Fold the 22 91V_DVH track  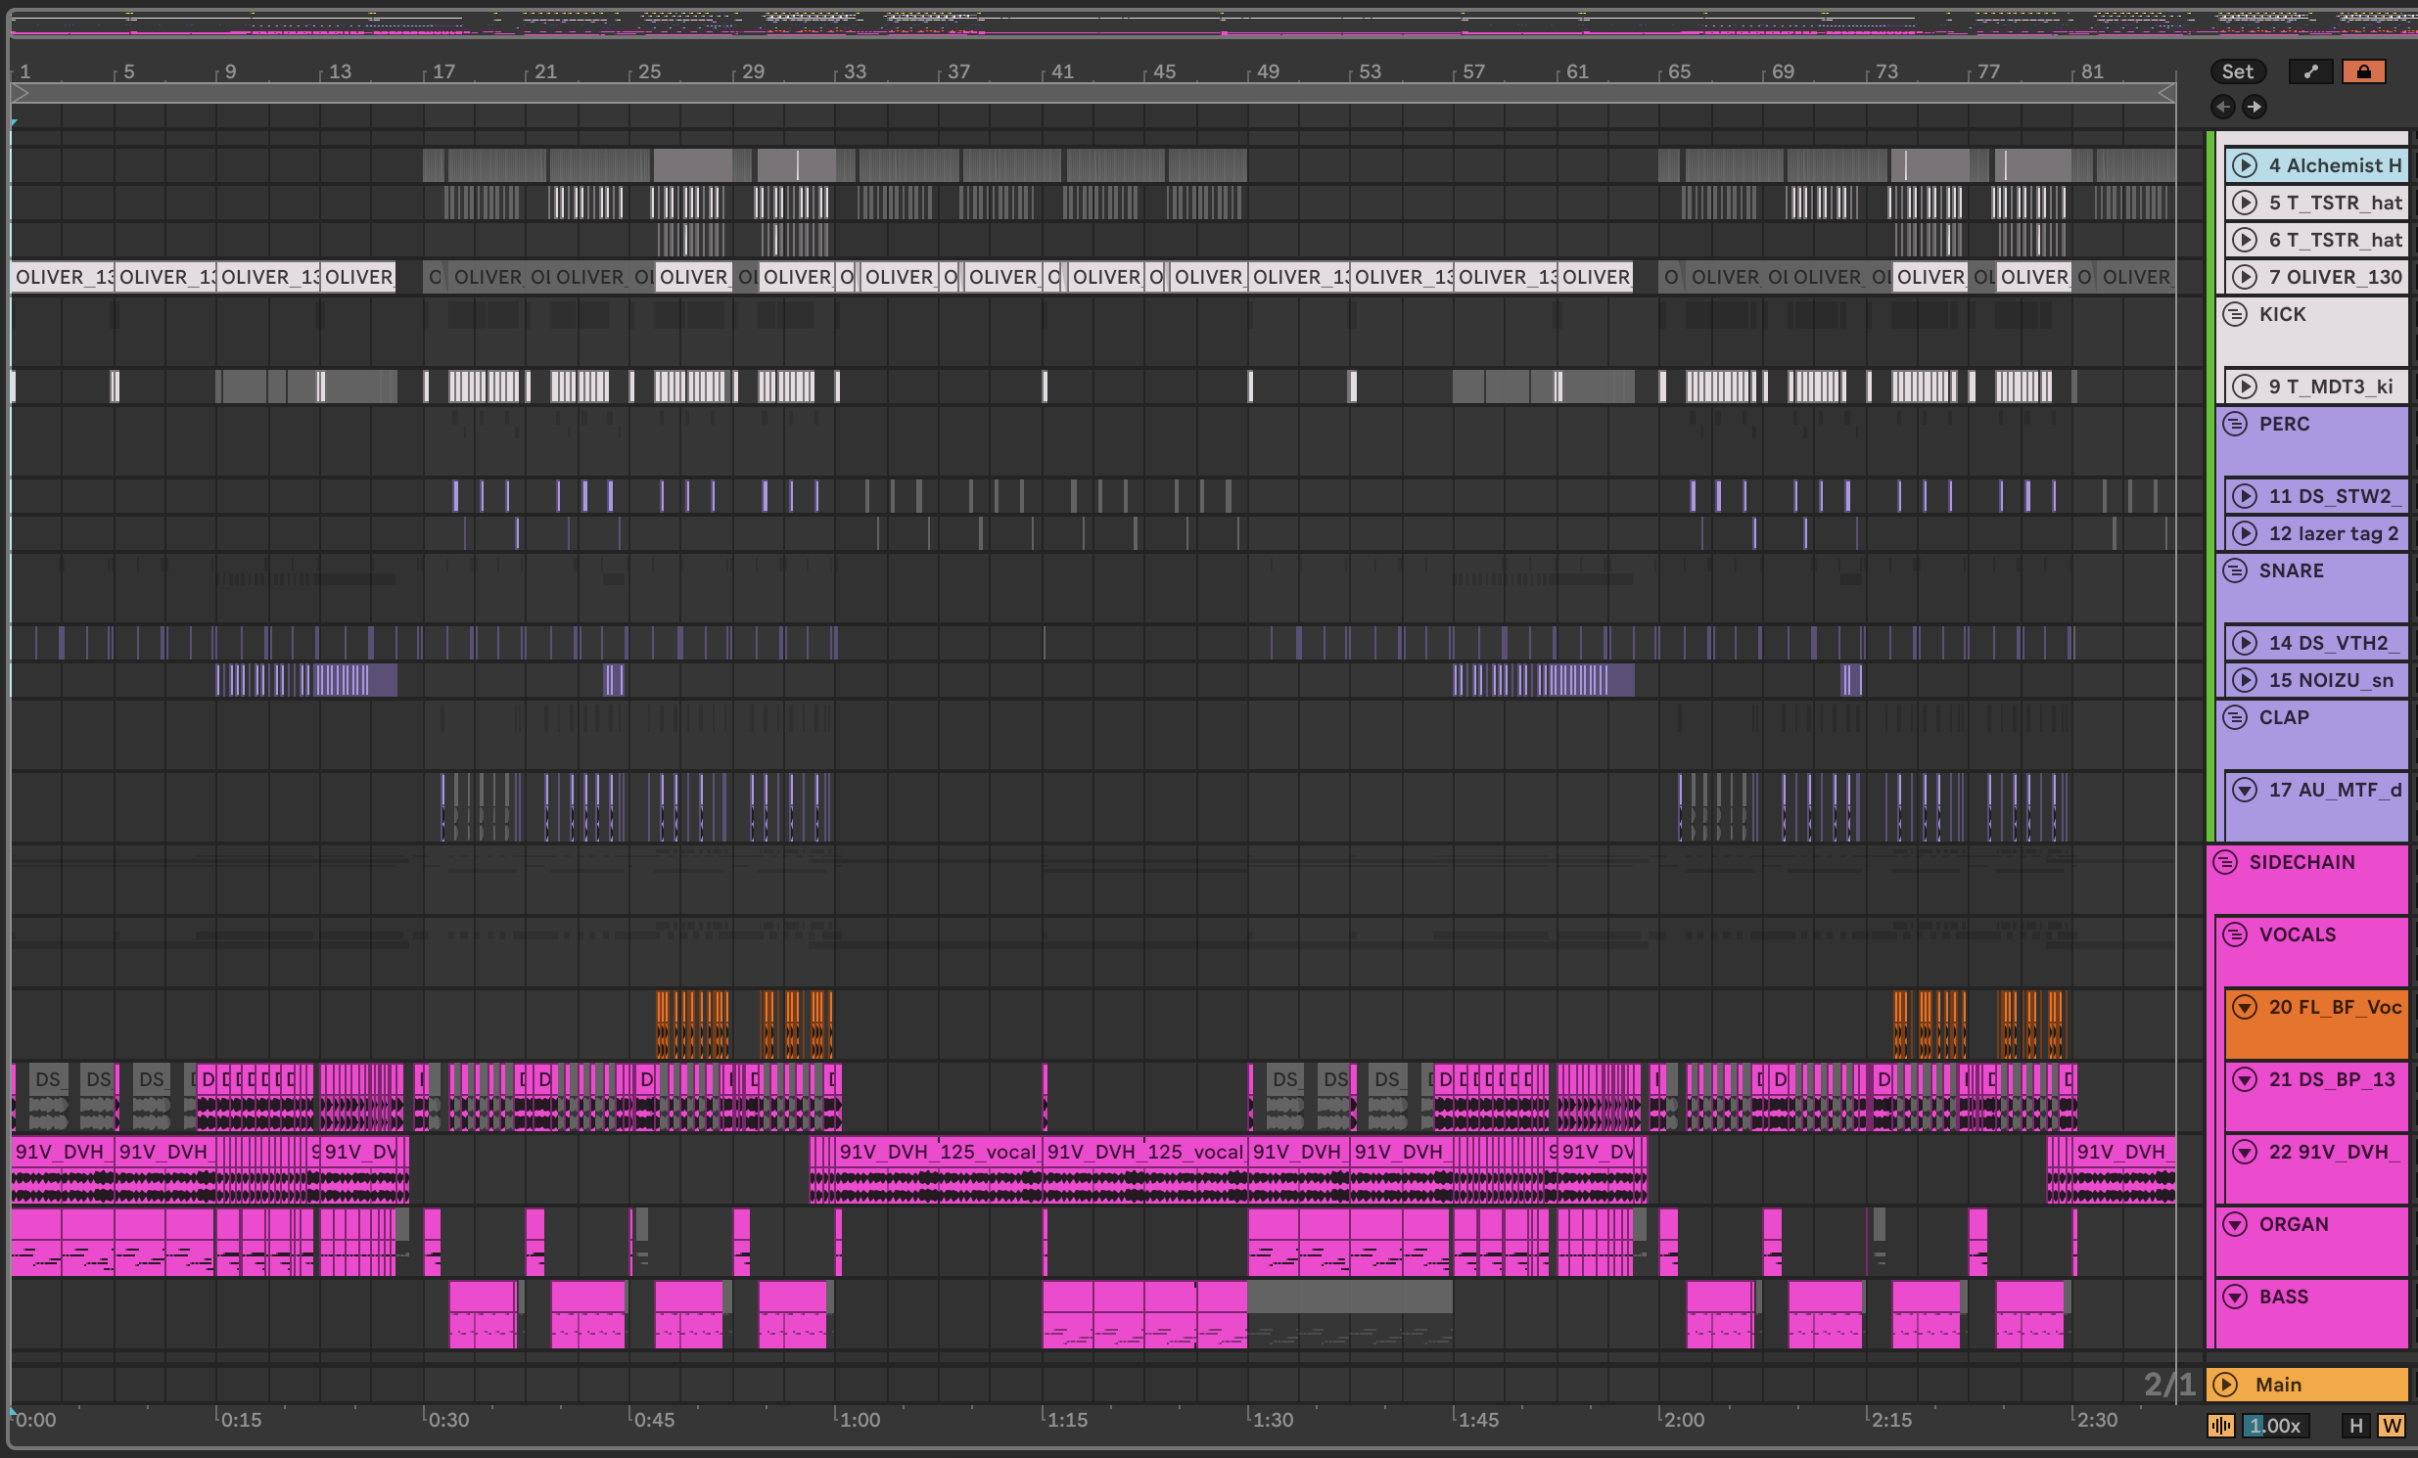pos(2245,1152)
